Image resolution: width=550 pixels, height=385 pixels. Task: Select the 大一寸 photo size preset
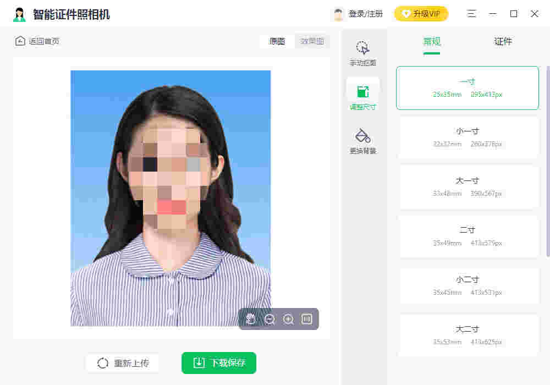[x=467, y=187]
